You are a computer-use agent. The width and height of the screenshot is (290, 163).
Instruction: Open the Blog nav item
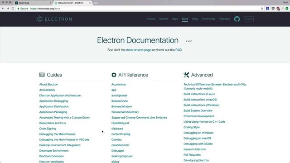195,19
